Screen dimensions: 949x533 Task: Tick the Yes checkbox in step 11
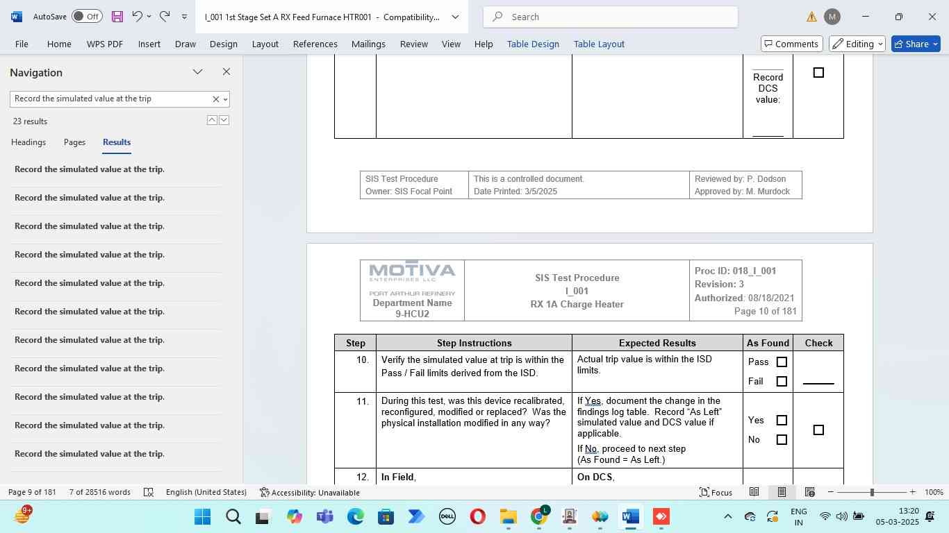(782, 420)
